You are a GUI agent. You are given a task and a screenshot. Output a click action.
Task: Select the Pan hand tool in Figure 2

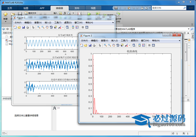(114, 45)
